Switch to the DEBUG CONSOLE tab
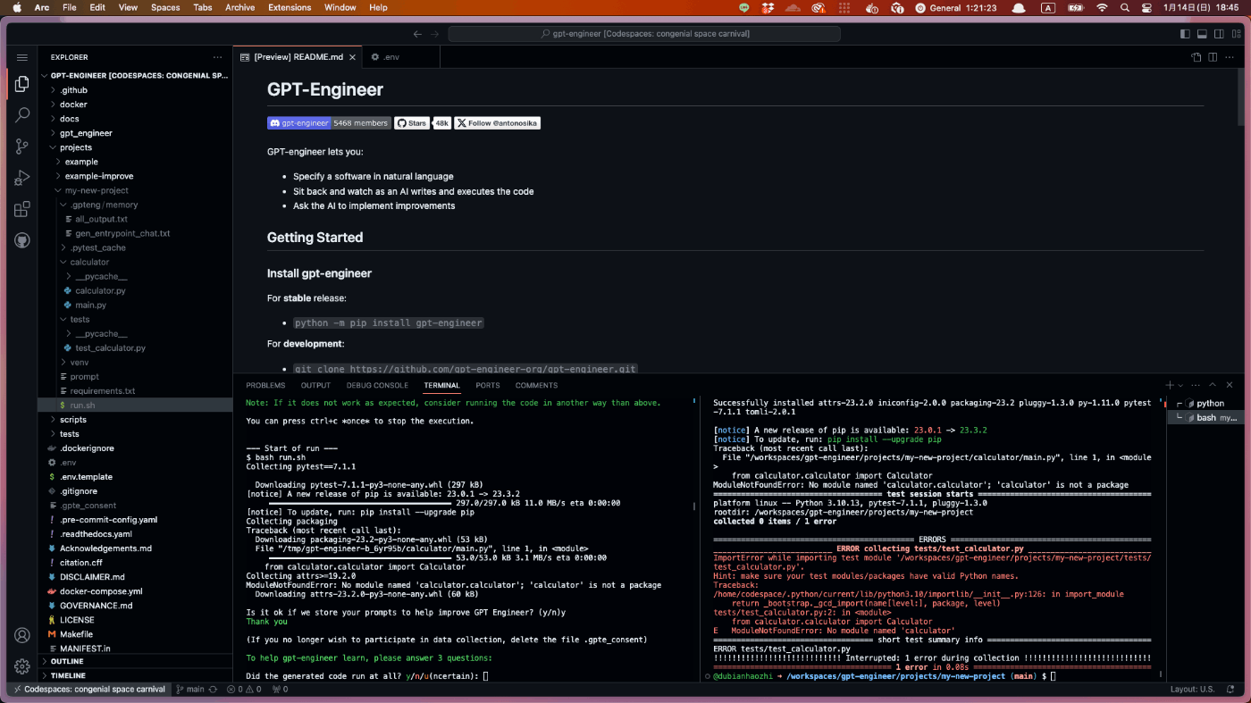Screen dimensions: 1251x703 point(377,385)
